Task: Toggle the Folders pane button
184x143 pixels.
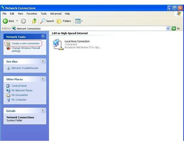Action: point(64,21)
